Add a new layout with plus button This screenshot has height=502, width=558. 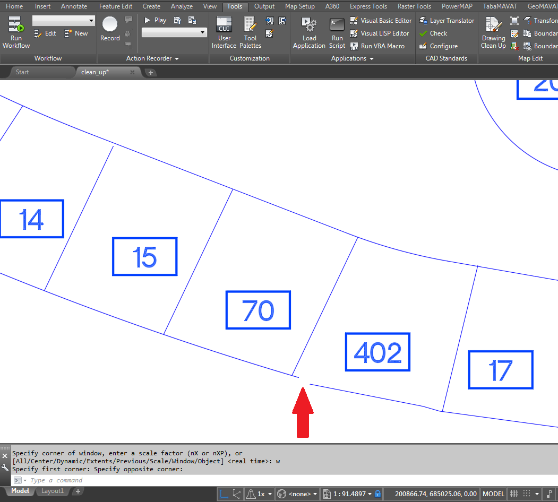tap(78, 491)
